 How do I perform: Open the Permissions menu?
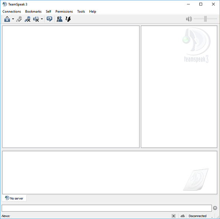coord(64,12)
